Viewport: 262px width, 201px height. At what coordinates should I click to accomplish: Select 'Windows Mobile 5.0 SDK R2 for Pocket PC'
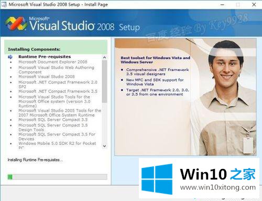[57, 145]
